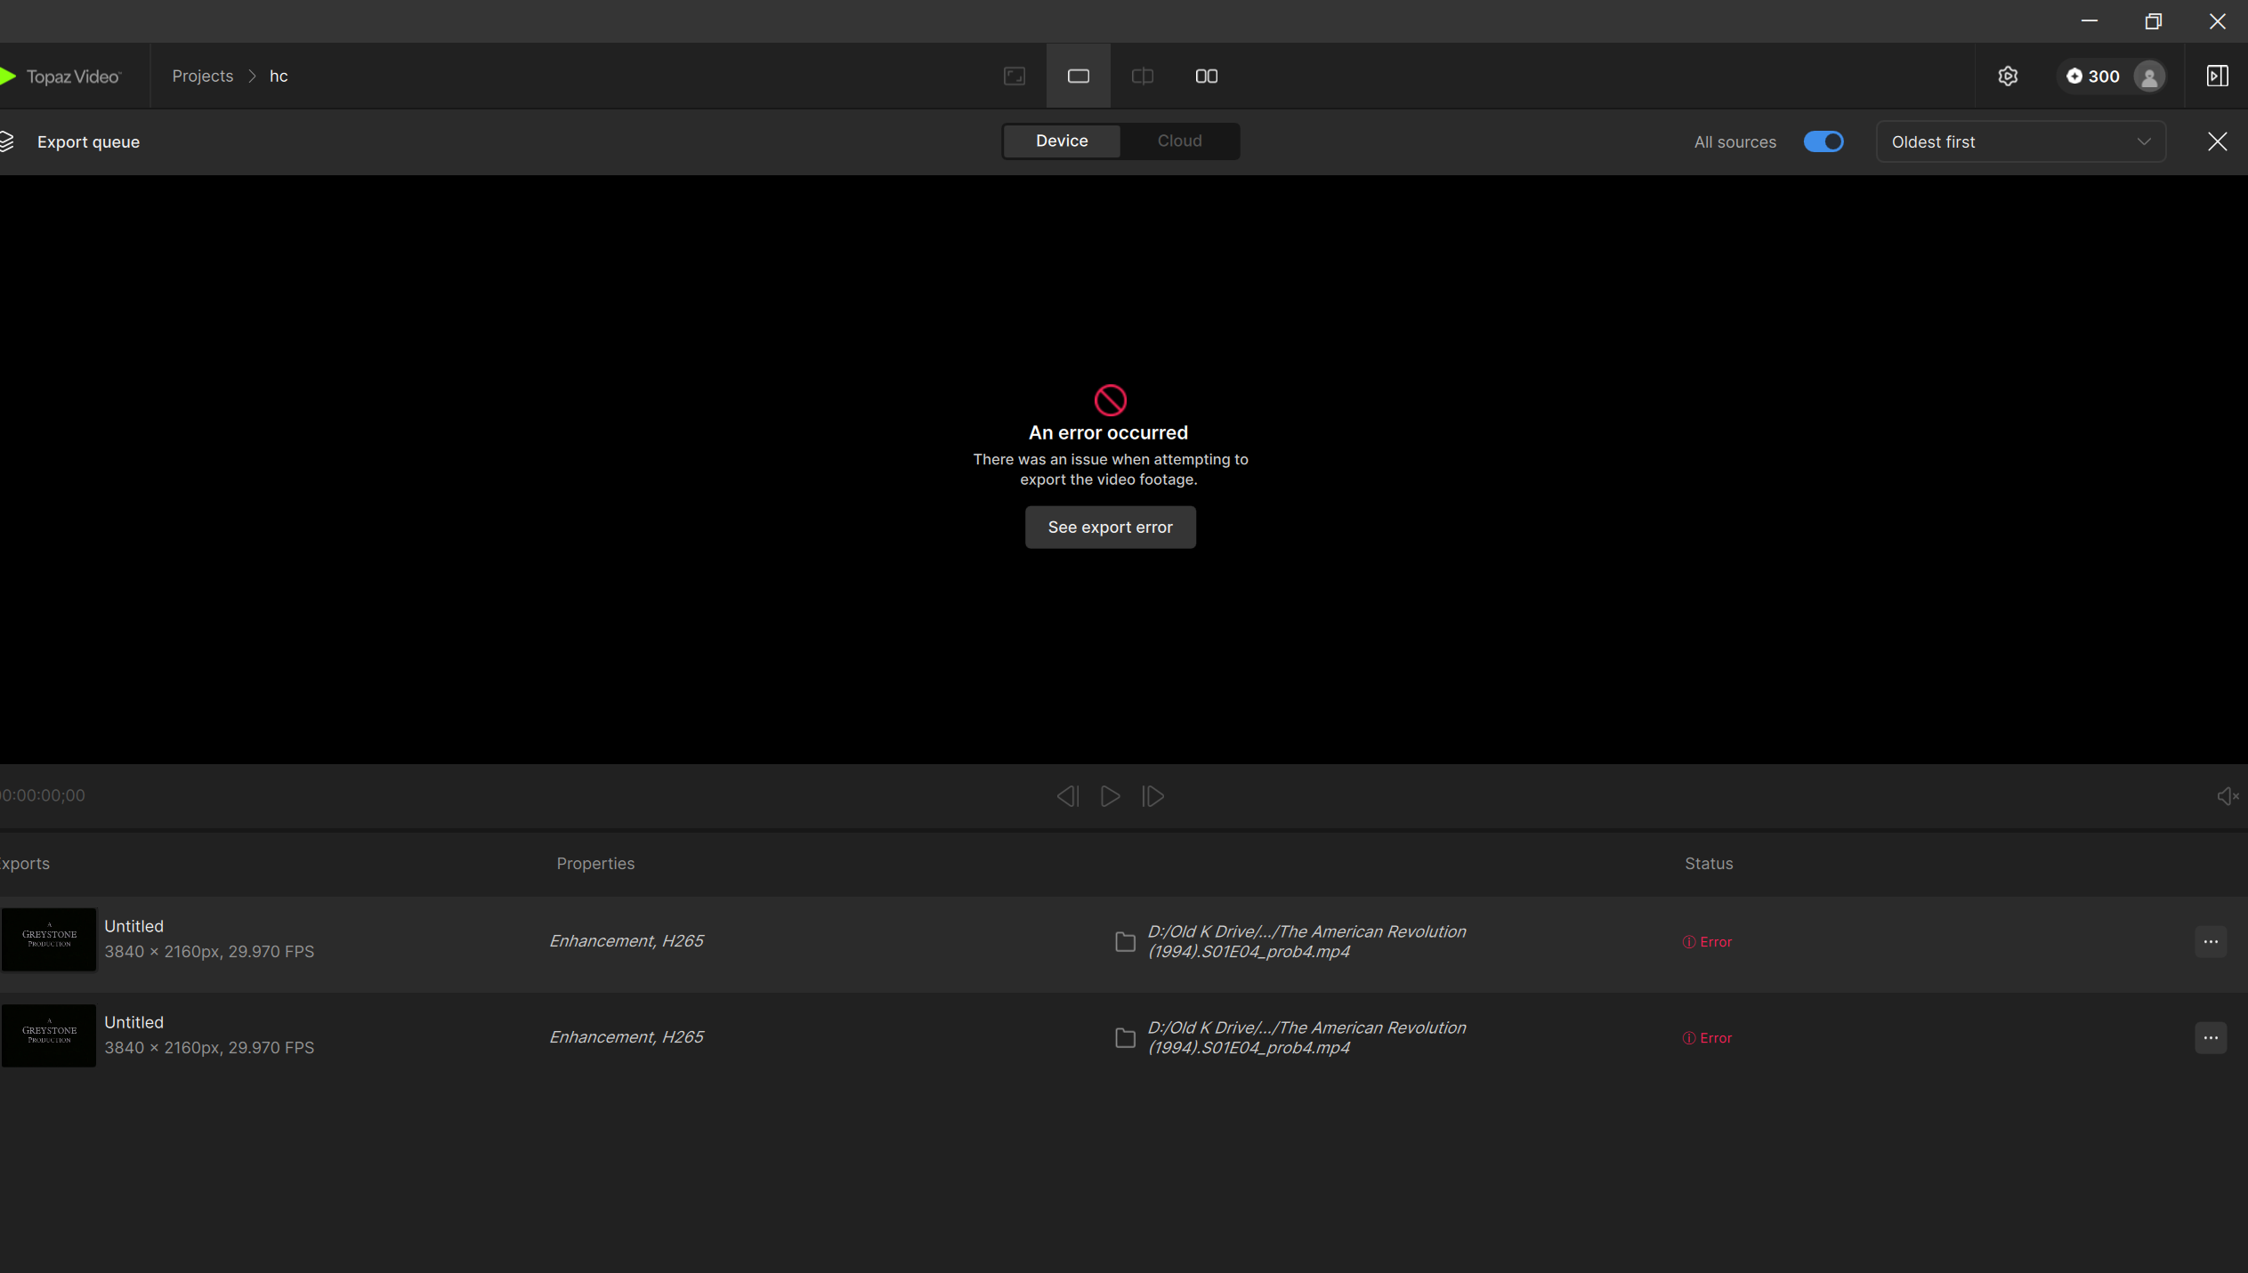This screenshot has width=2248, height=1273.
Task: Select the side-by-side view layout icon
Action: 1206,77
